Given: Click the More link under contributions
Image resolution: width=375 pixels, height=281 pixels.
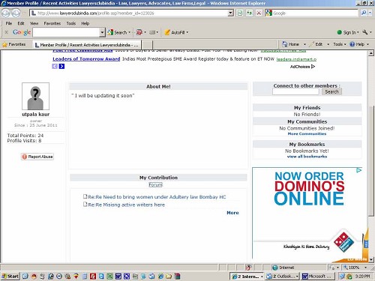Looking at the screenshot, I should point(232,213).
